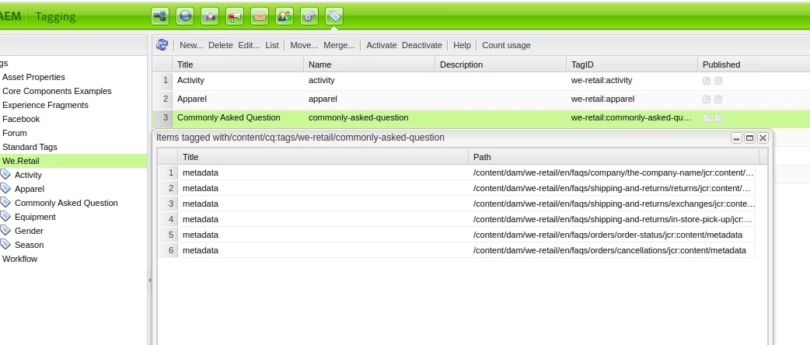The image size is (810, 345).
Task: Sort by the TagID column header
Action: point(632,64)
